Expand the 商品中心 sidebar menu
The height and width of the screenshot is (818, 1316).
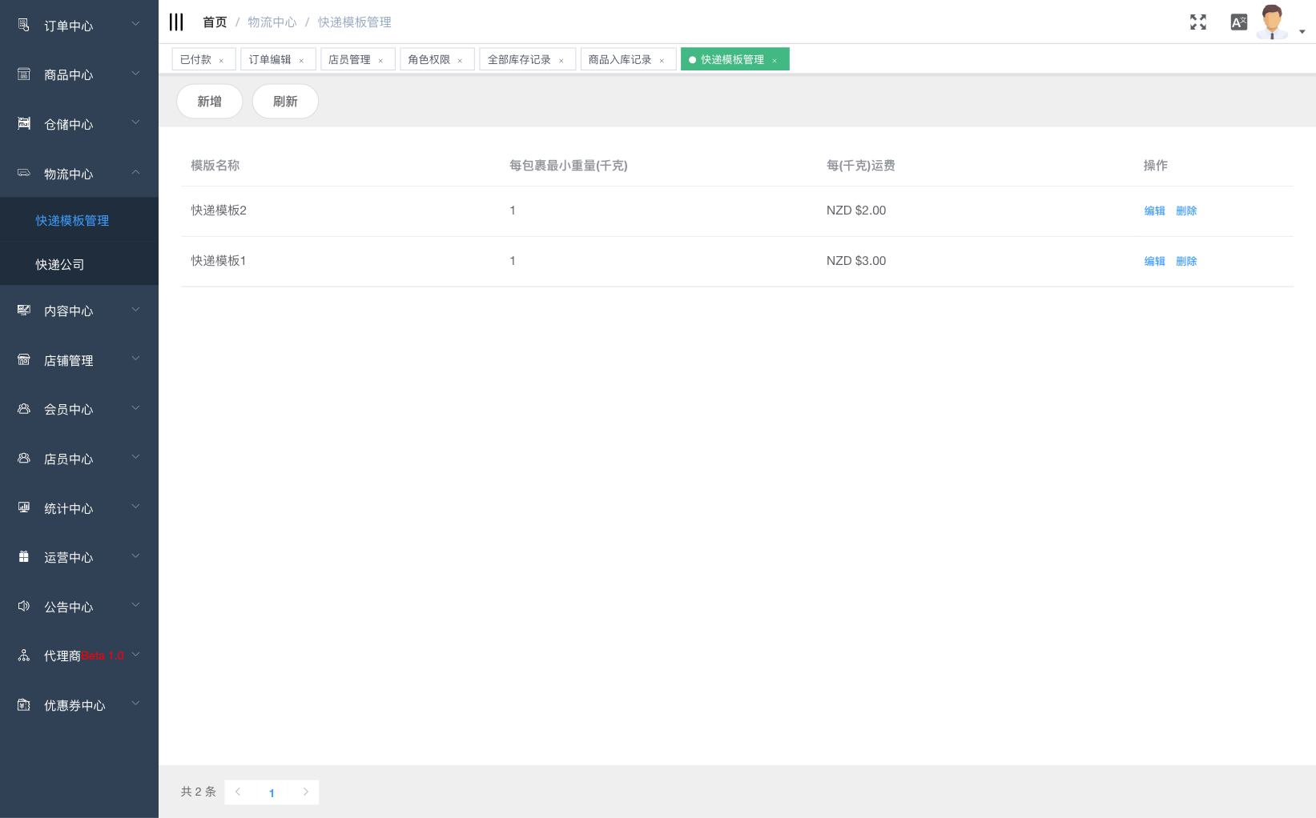coord(78,75)
